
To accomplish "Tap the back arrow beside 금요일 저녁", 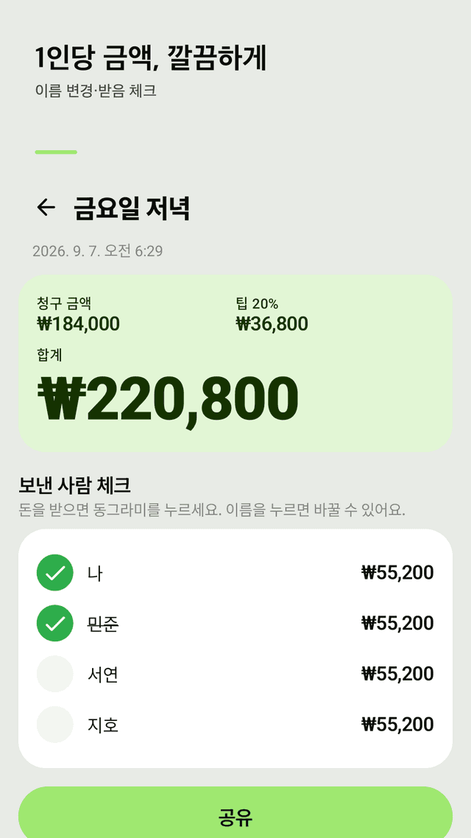I will [x=46, y=208].
